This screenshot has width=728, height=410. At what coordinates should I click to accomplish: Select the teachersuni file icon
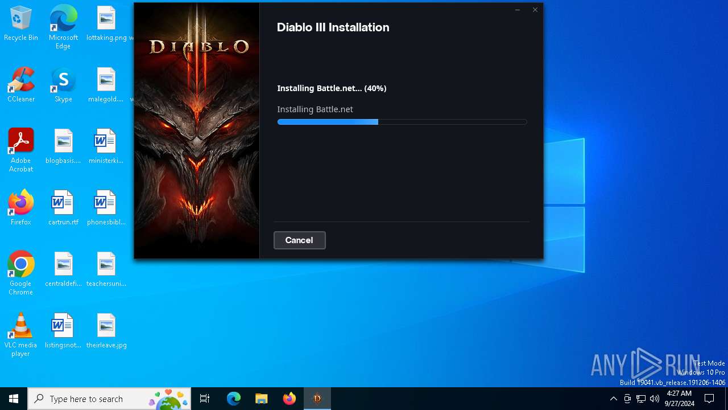click(106, 270)
